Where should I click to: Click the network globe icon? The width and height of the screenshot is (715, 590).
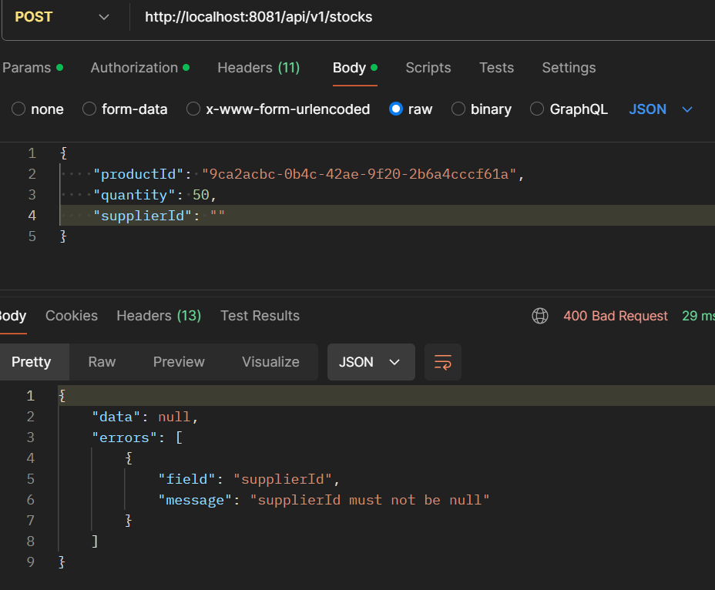tap(540, 316)
